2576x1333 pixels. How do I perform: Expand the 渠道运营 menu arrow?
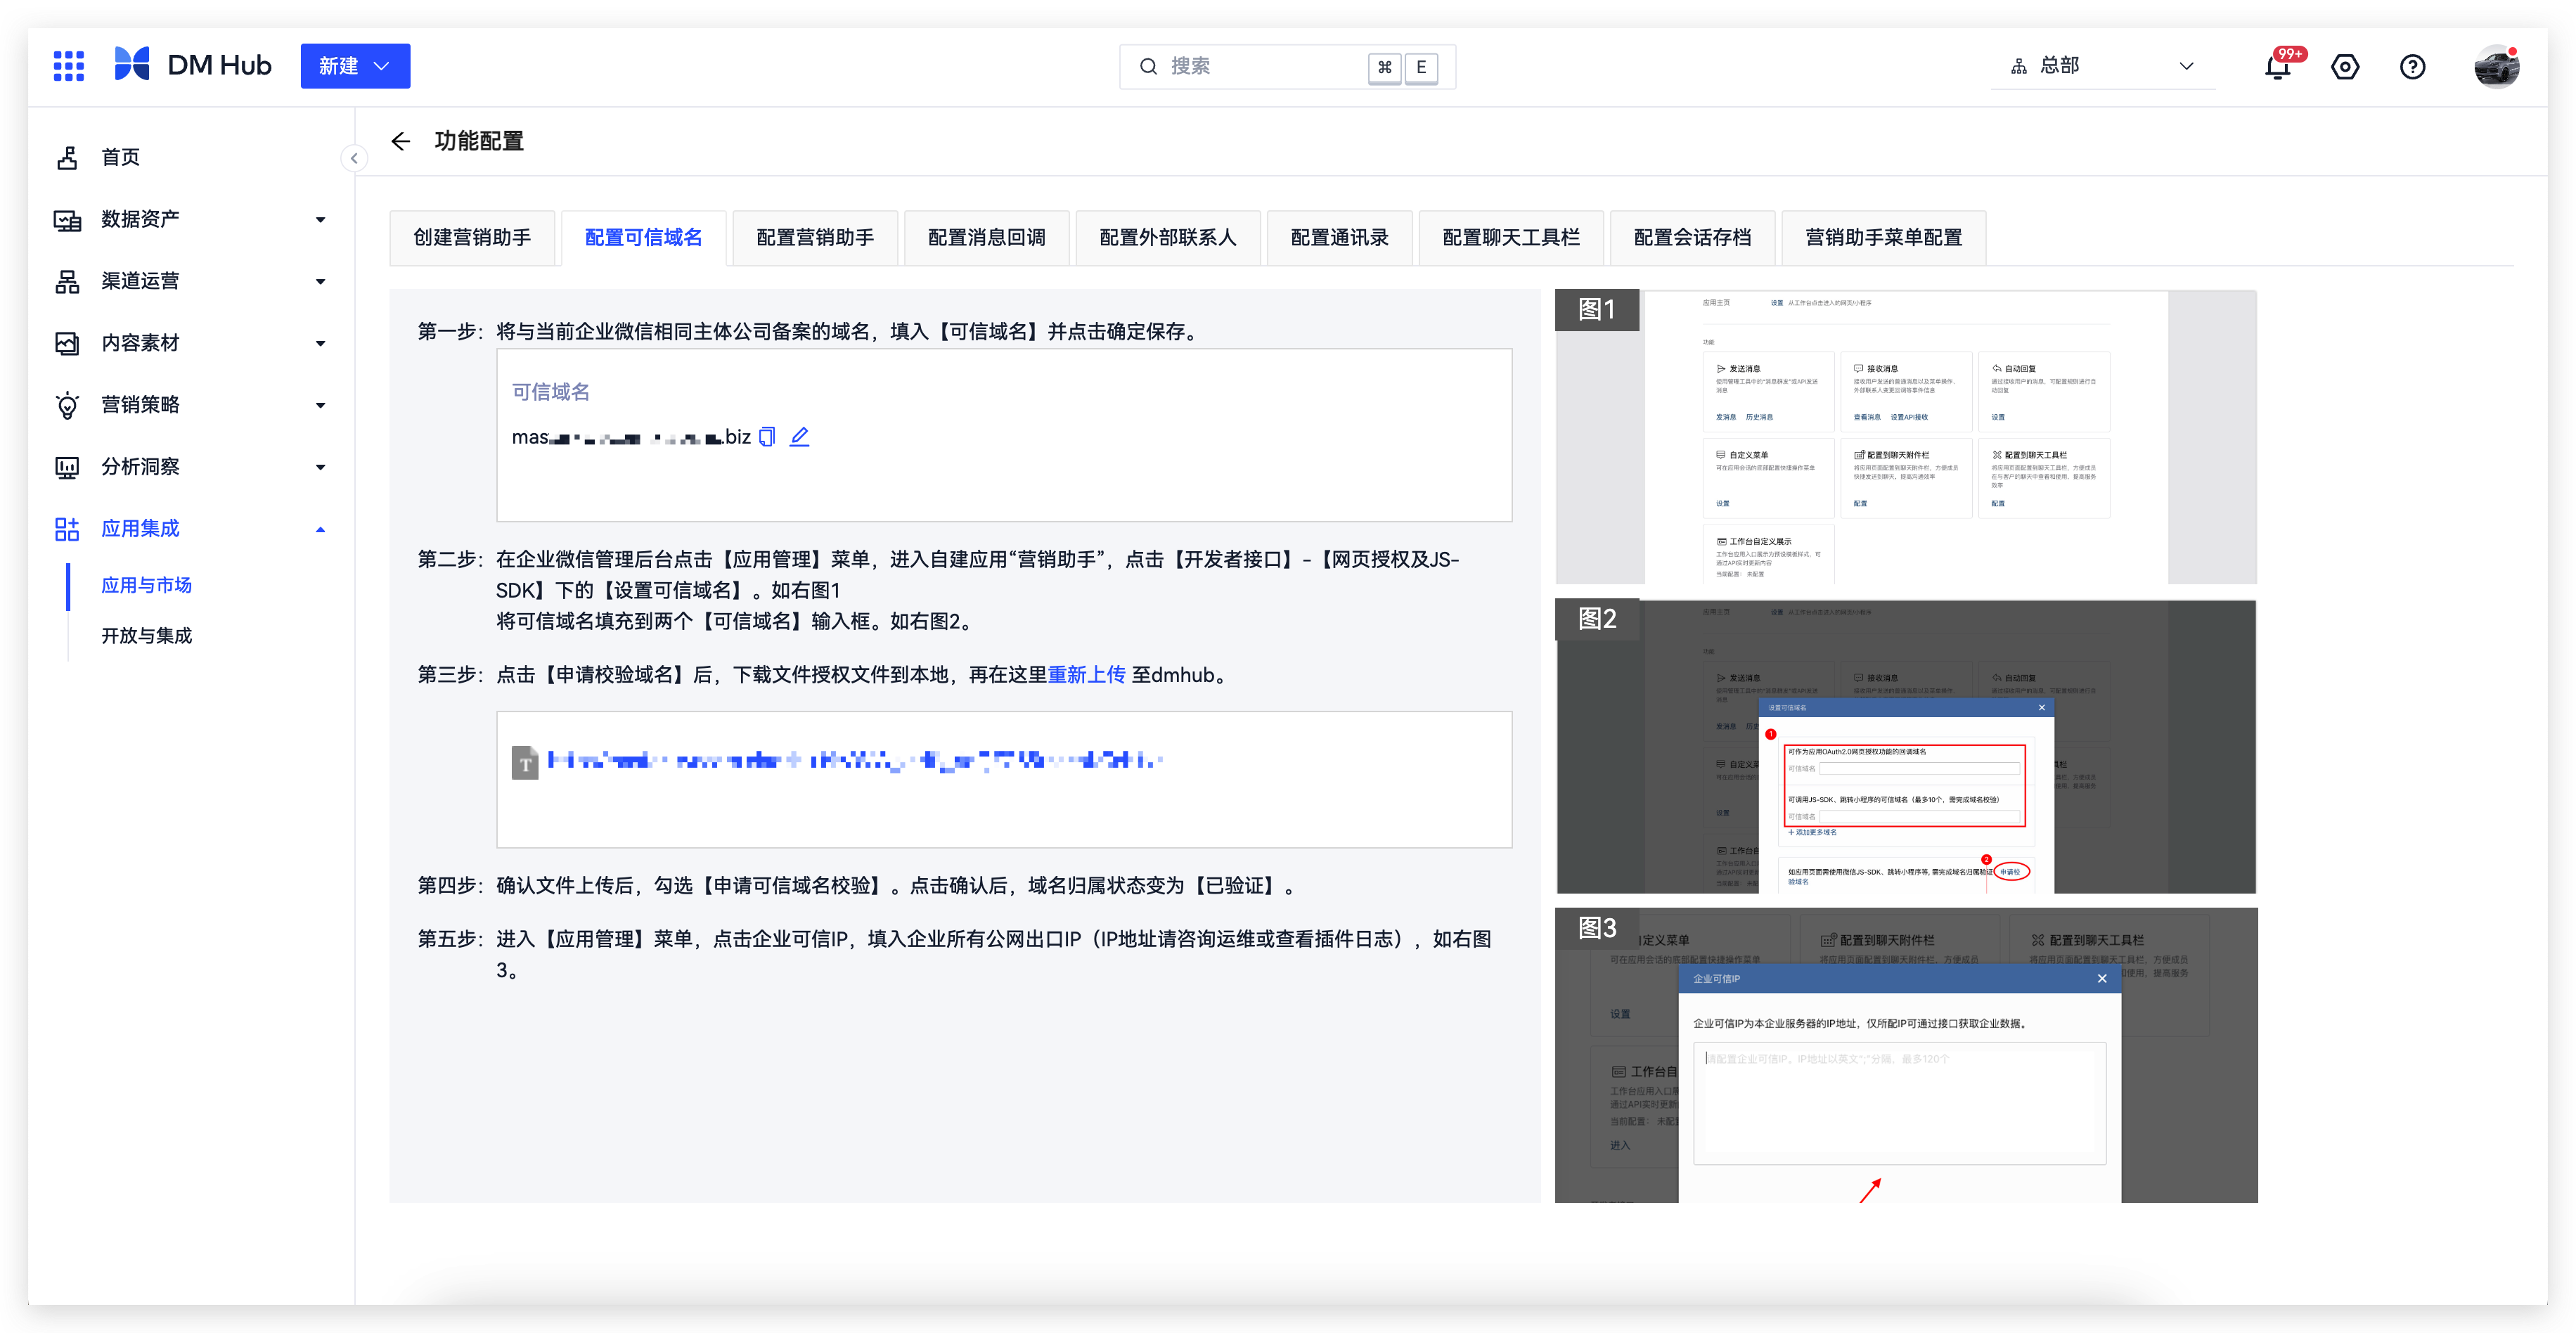tap(320, 282)
